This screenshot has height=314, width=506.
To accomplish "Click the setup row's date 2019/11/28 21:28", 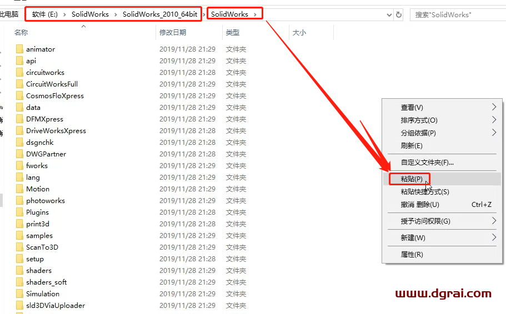I will [x=187, y=259].
